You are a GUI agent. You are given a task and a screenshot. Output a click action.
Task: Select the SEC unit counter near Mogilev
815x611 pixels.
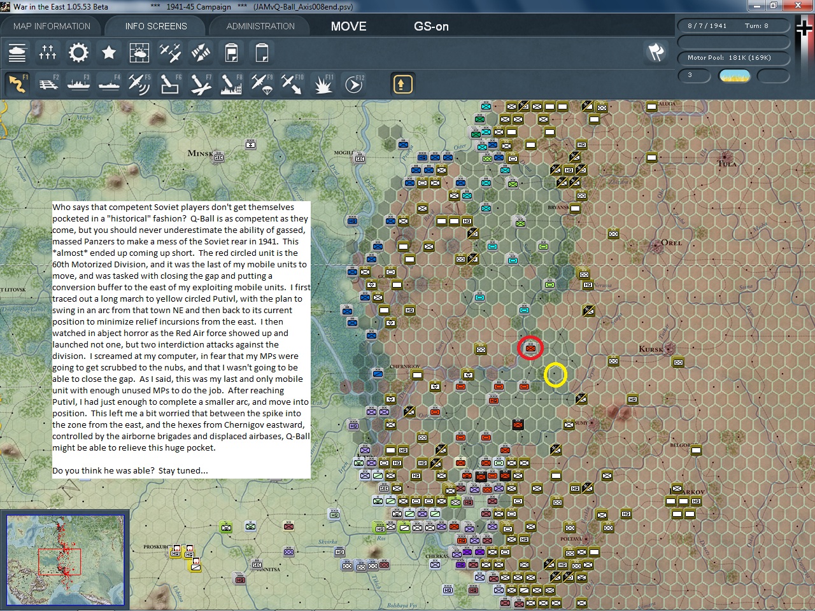click(360, 157)
